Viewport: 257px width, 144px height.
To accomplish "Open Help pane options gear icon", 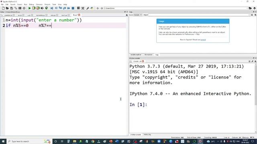I will pyautogui.click(x=255, y=15).
